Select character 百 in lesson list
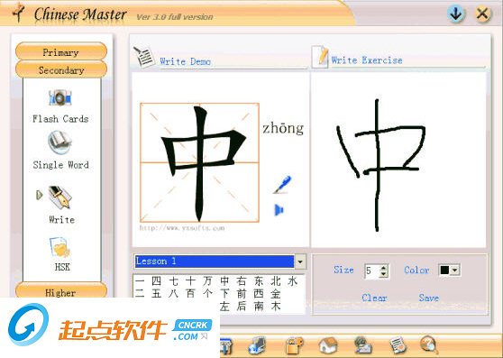 [190, 293]
